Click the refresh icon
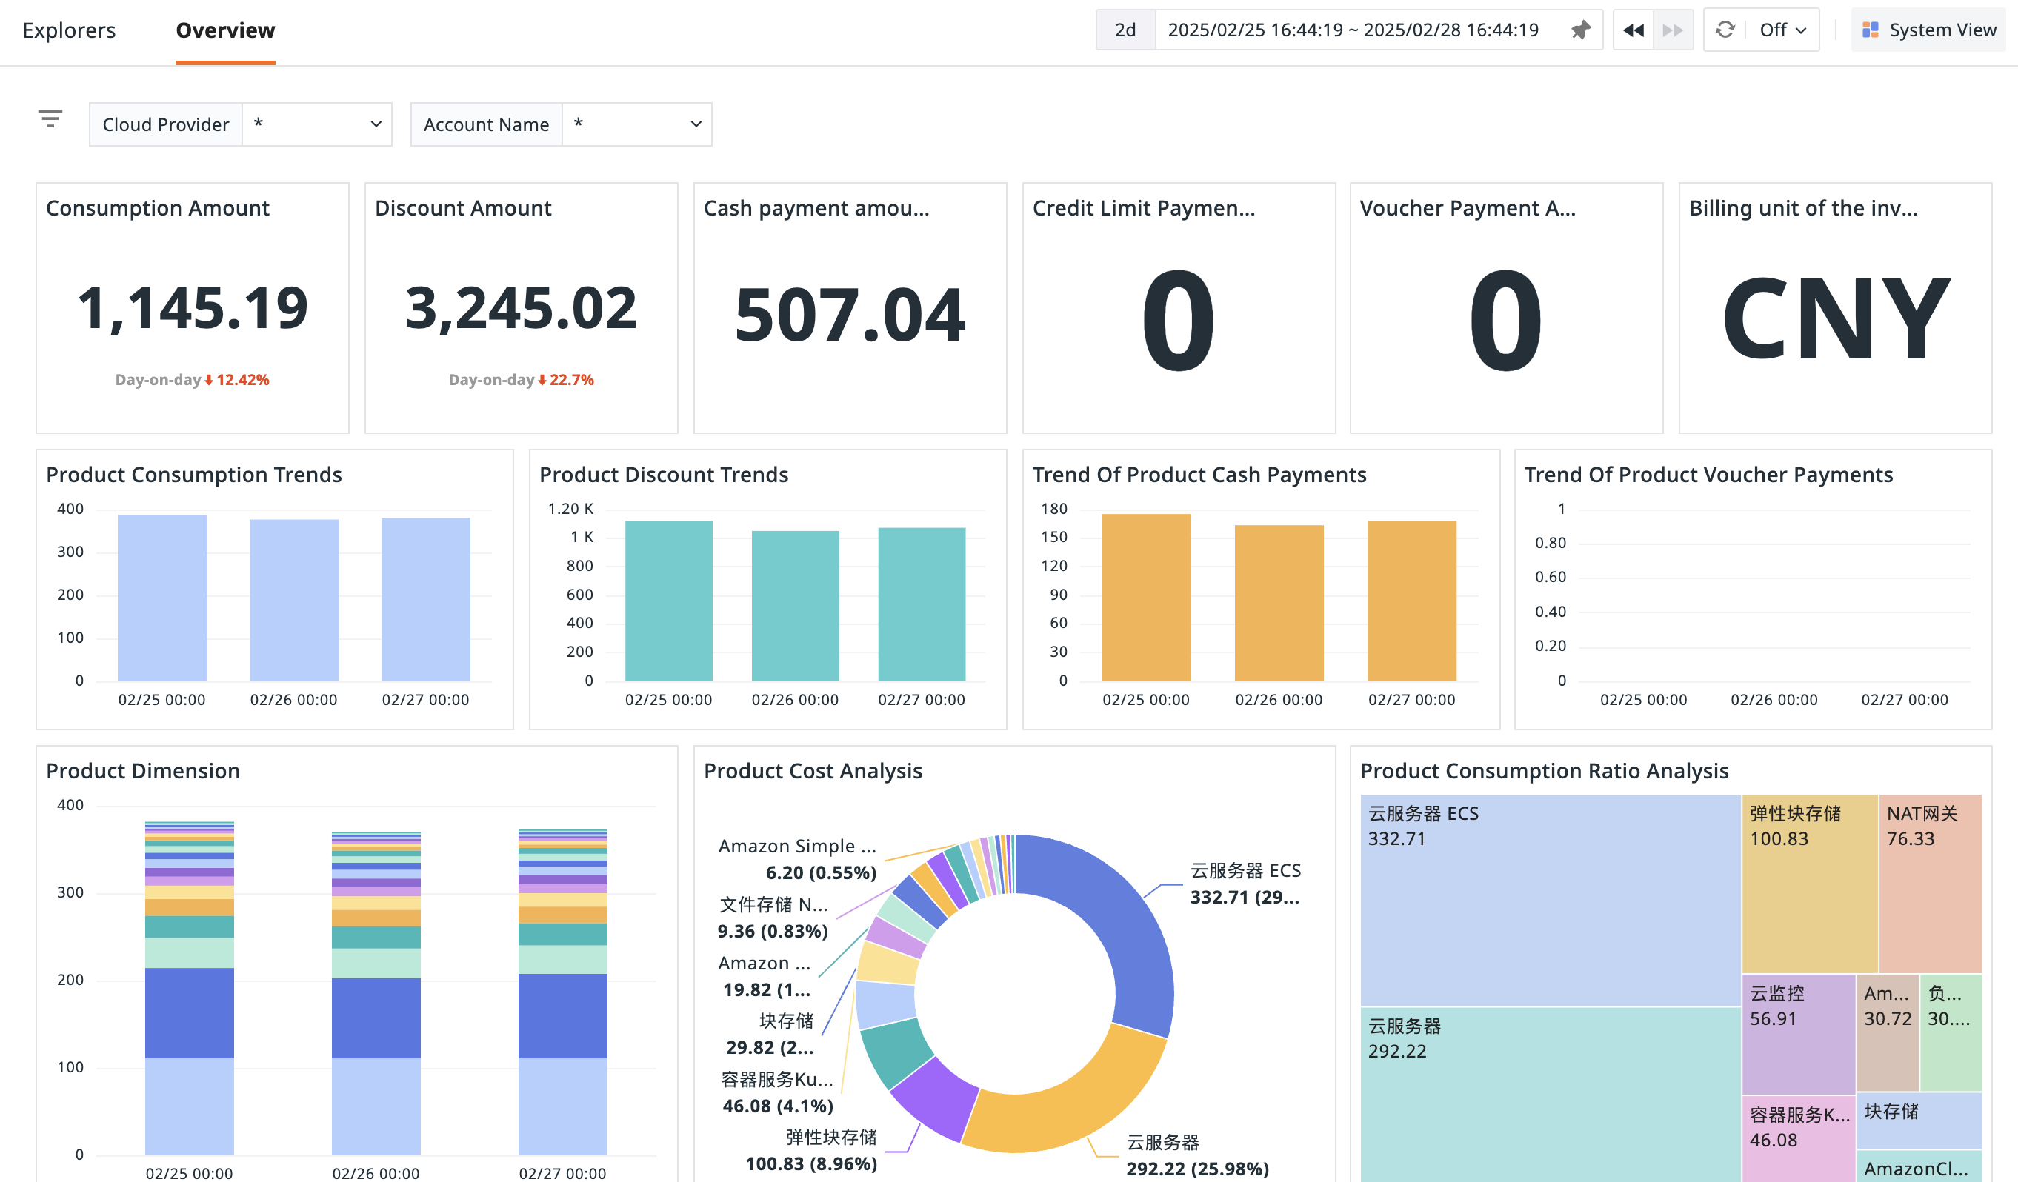Screen dimensions: 2018x1182 point(1725,30)
